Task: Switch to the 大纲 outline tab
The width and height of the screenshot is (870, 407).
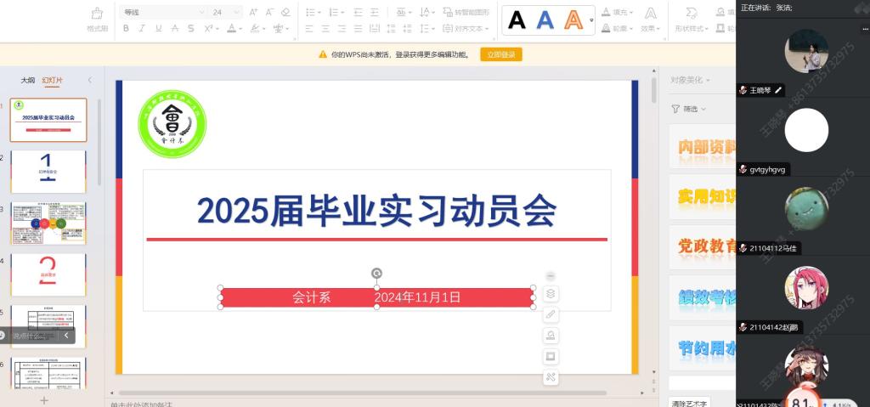Action: (28, 80)
